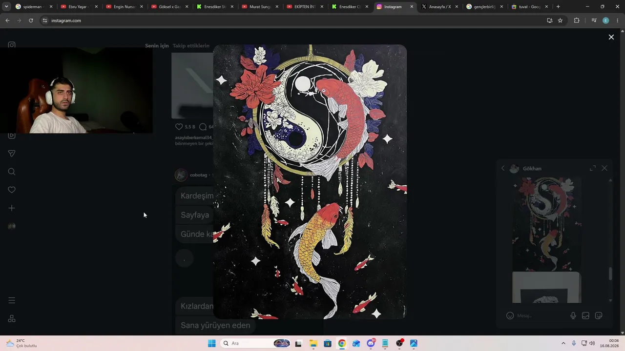Go back to the previous page
625x351 pixels.
7,20
